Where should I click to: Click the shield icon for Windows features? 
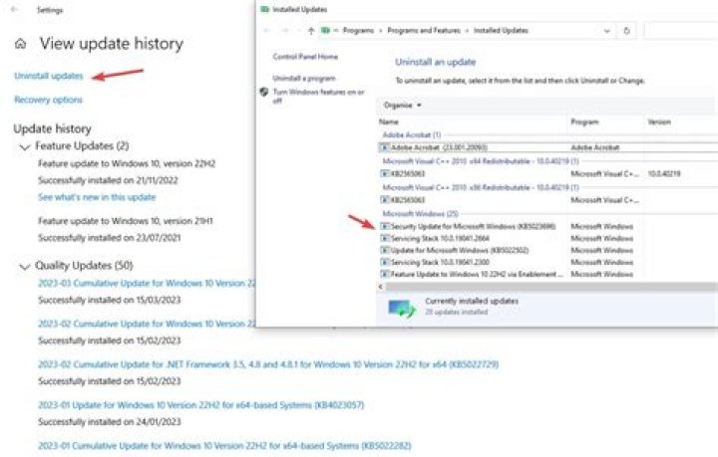264,92
